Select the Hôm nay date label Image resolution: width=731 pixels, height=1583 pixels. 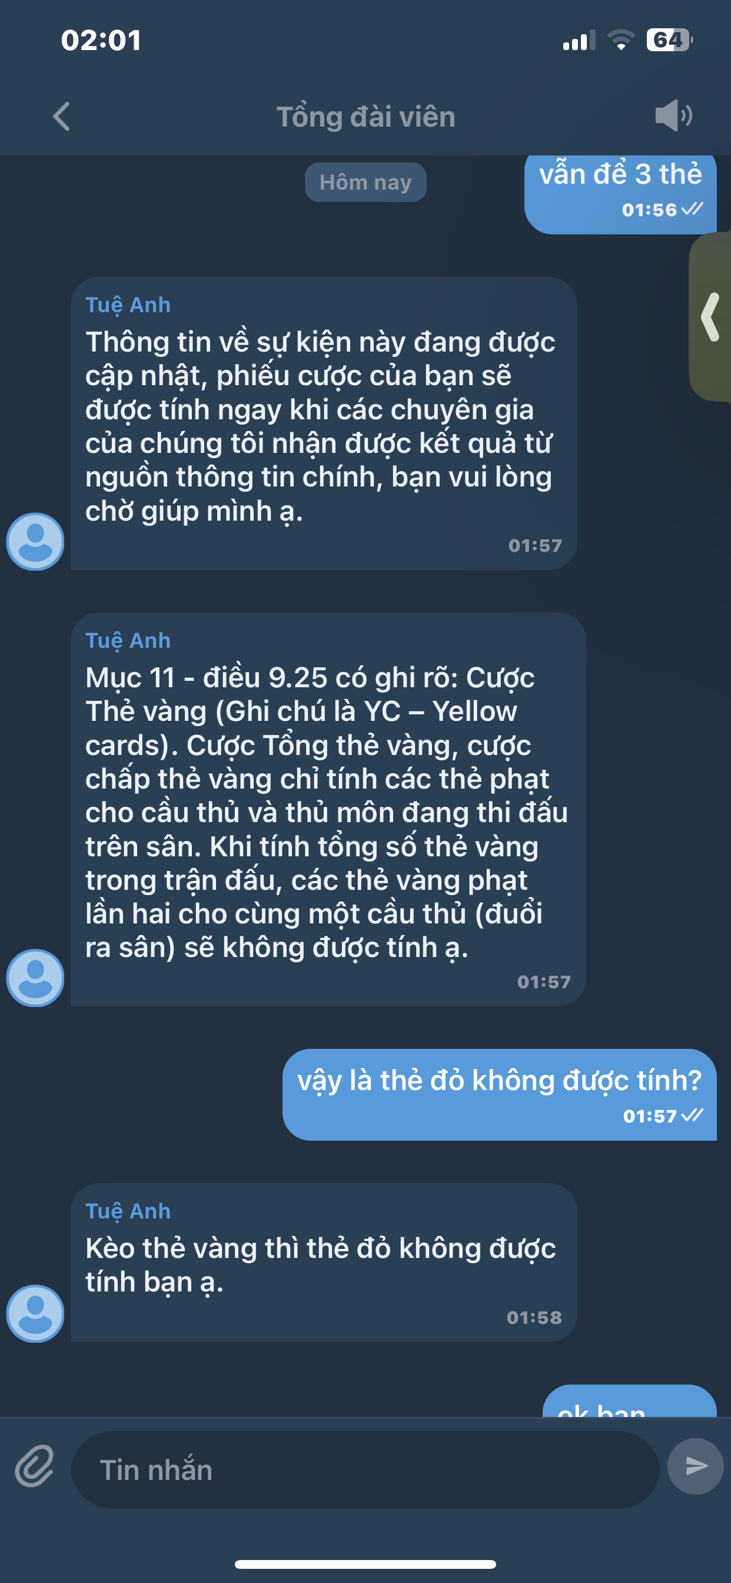[x=365, y=183]
